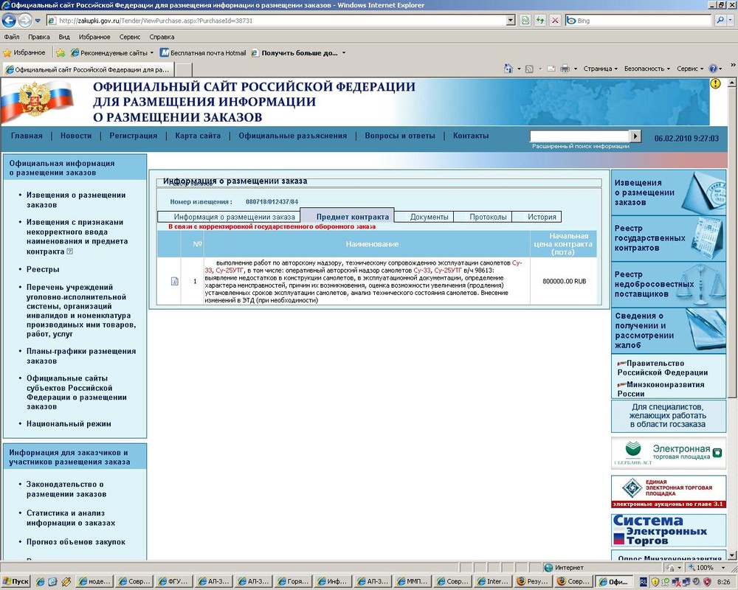Expand the Безопасность toolbar menu
Viewport: 738px width, 590px height.
pos(646,69)
